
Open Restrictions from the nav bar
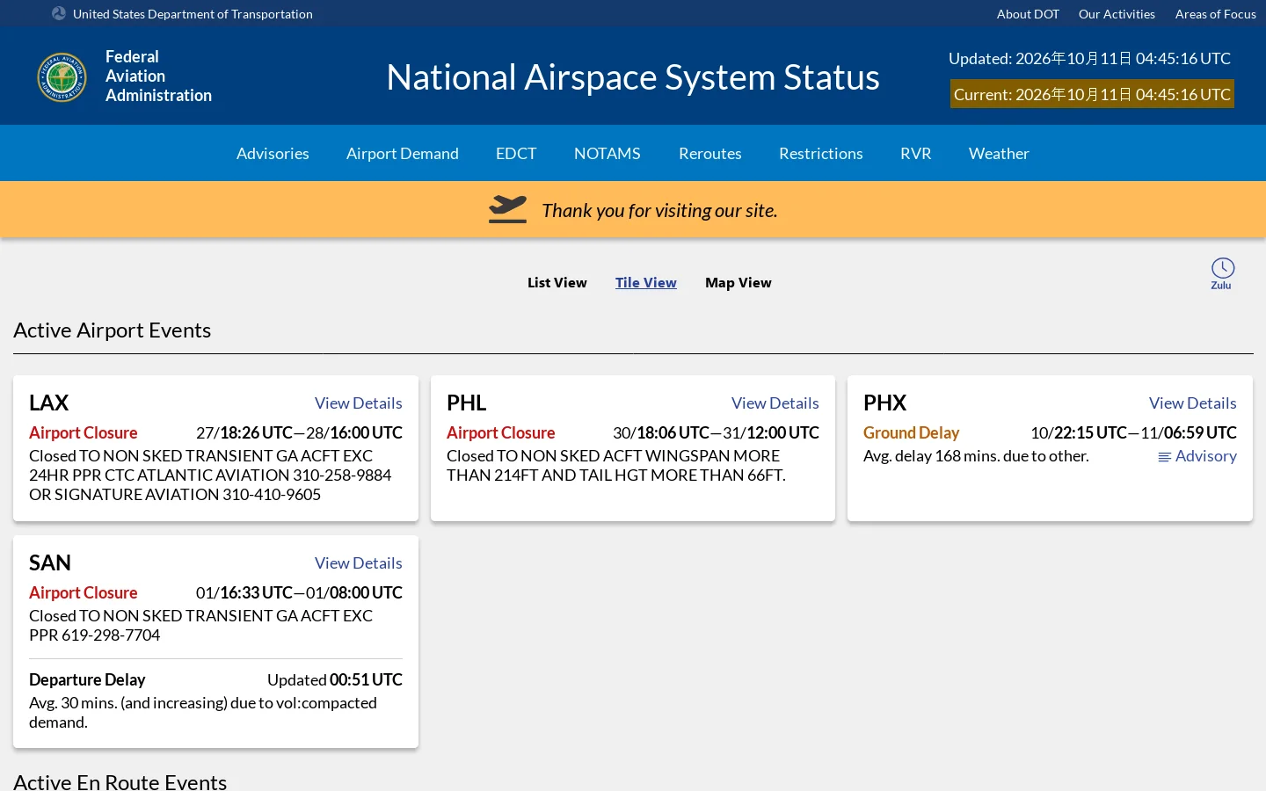(821, 153)
